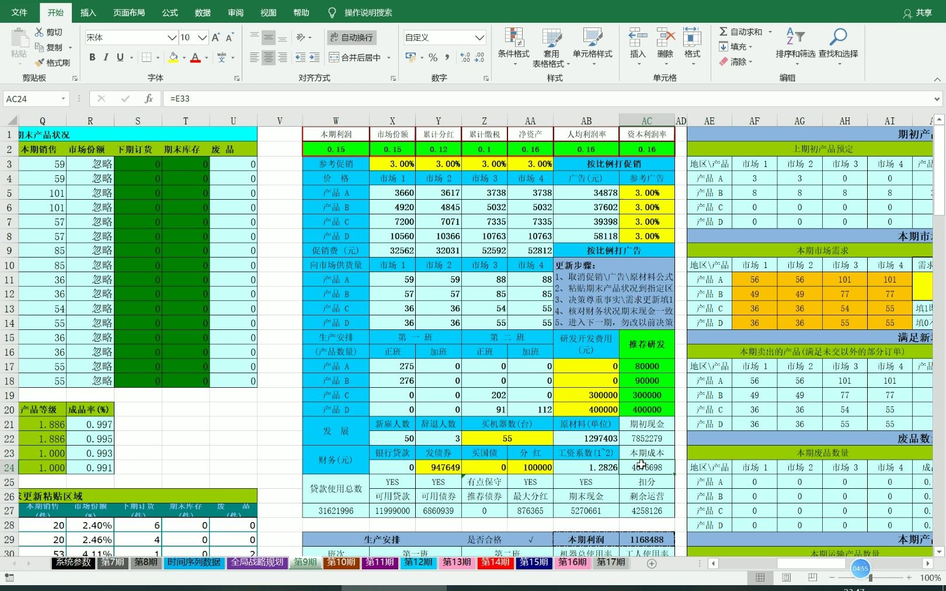This screenshot has width=946, height=591.
Task: Click AutoSum (自动求和)
Action: point(740,32)
